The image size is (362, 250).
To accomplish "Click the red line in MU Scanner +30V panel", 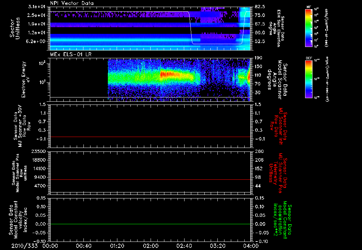I will click(150, 137).
